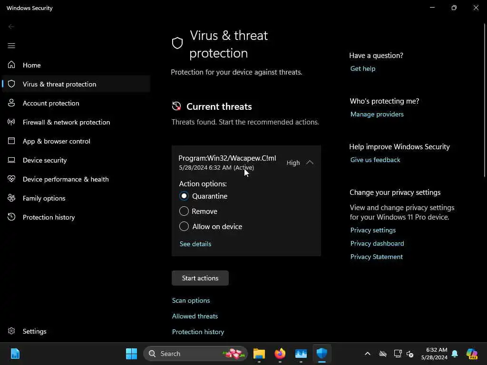The image size is (487, 365).
Task: Select the Remove radio option
Action: (184, 211)
